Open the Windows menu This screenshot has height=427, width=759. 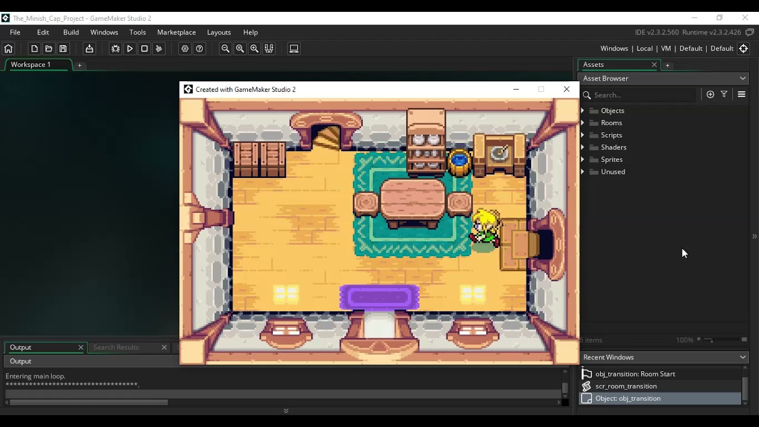click(x=104, y=32)
